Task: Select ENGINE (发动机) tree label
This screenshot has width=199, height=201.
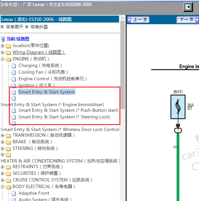Action: tap(31, 59)
